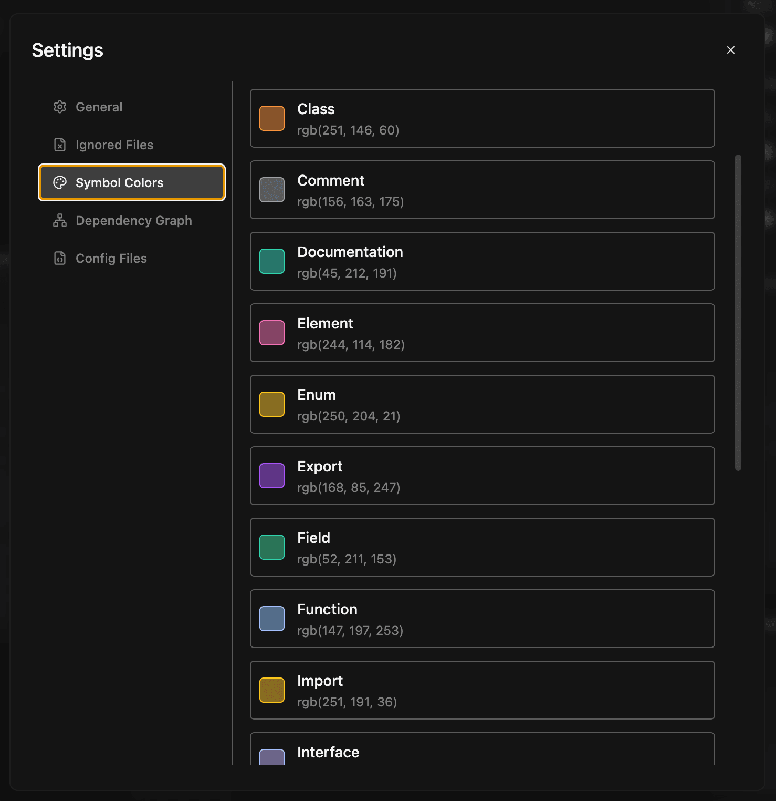Click the node-graph icon beside Dependency Graph
Viewport: 776px width, 801px height.
click(x=60, y=220)
